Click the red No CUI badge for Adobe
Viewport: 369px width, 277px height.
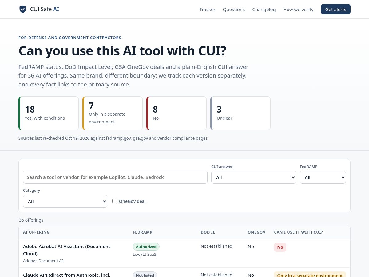click(x=280, y=247)
